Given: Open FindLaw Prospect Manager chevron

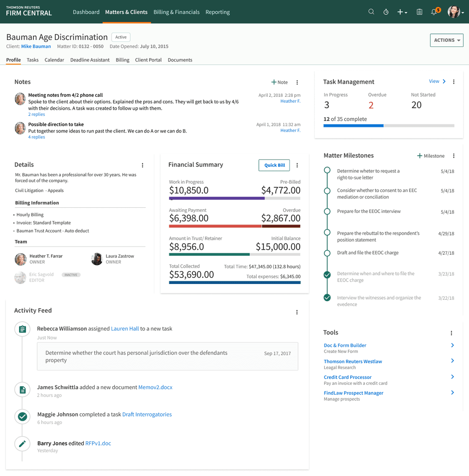Looking at the screenshot, I should [x=452, y=392].
